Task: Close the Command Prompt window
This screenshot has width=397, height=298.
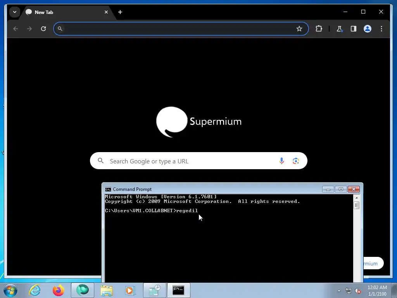Action: point(354,189)
